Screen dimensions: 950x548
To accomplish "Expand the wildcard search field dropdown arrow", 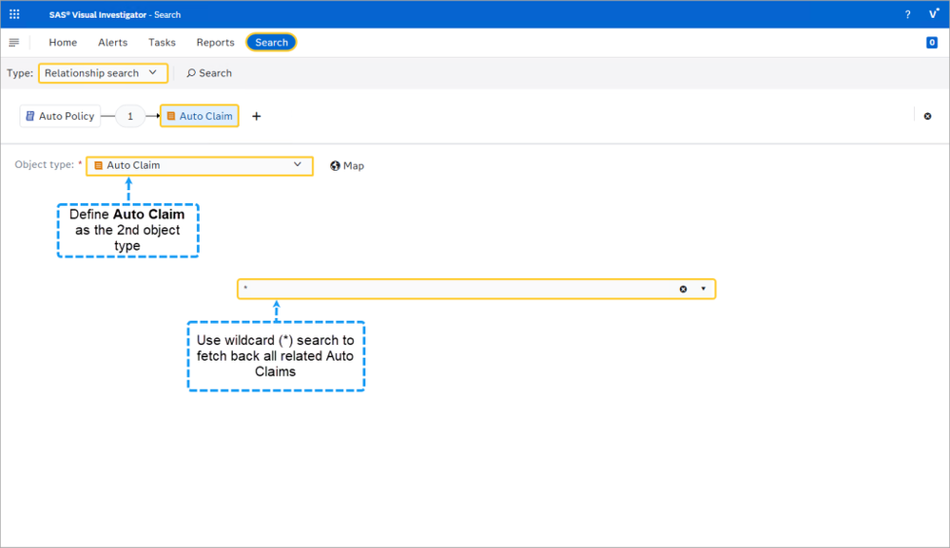I will point(704,289).
